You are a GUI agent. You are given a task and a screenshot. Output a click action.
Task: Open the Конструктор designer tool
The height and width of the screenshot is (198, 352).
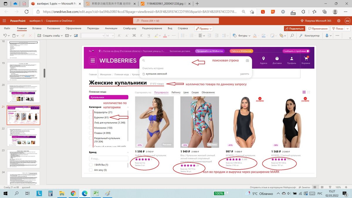tap(309, 35)
